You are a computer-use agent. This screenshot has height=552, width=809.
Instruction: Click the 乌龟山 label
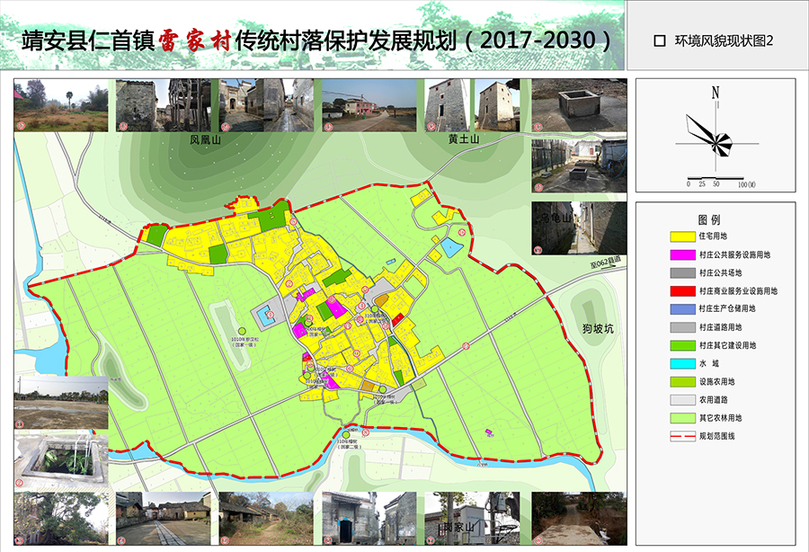point(556,218)
